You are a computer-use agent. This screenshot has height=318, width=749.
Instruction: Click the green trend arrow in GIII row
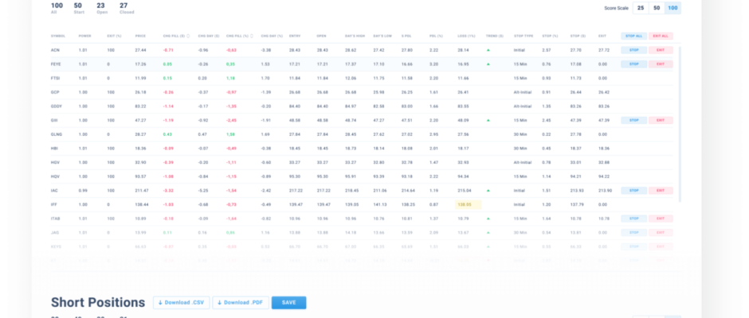click(x=488, y=120)
